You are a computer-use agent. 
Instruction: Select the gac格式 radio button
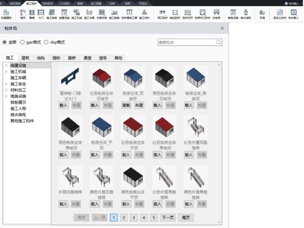click(22, 42)
